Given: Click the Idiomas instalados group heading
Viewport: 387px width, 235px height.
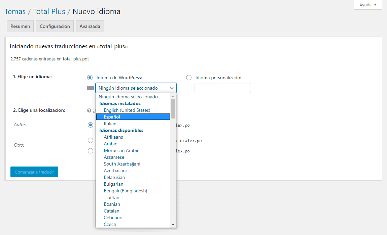Looking at the screenshot, I should [x=120, y=103].
